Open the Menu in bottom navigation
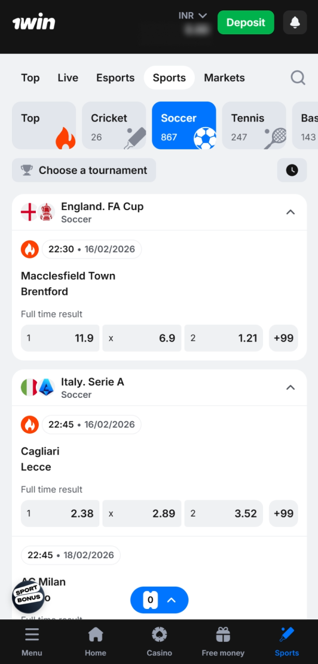Image resolution: width=318 pixels, height=664 pixels. [32, 642]
